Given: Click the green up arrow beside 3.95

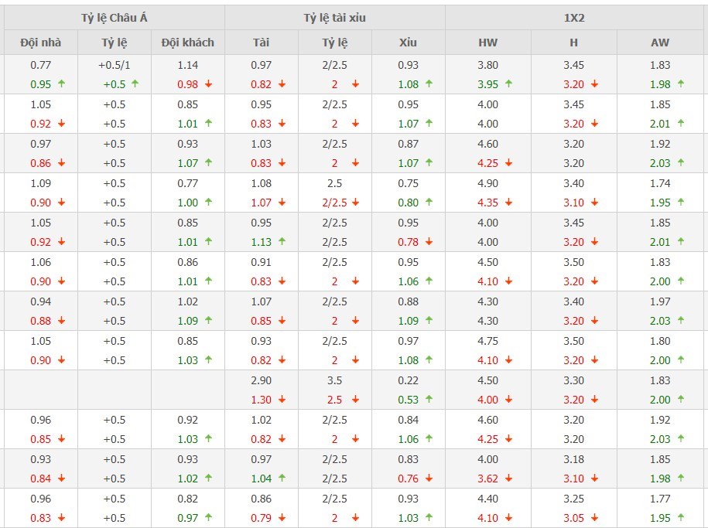Looking at the screenshot, I should click(x=508, y=84).
